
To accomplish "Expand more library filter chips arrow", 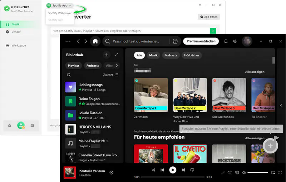I will 117,66.
